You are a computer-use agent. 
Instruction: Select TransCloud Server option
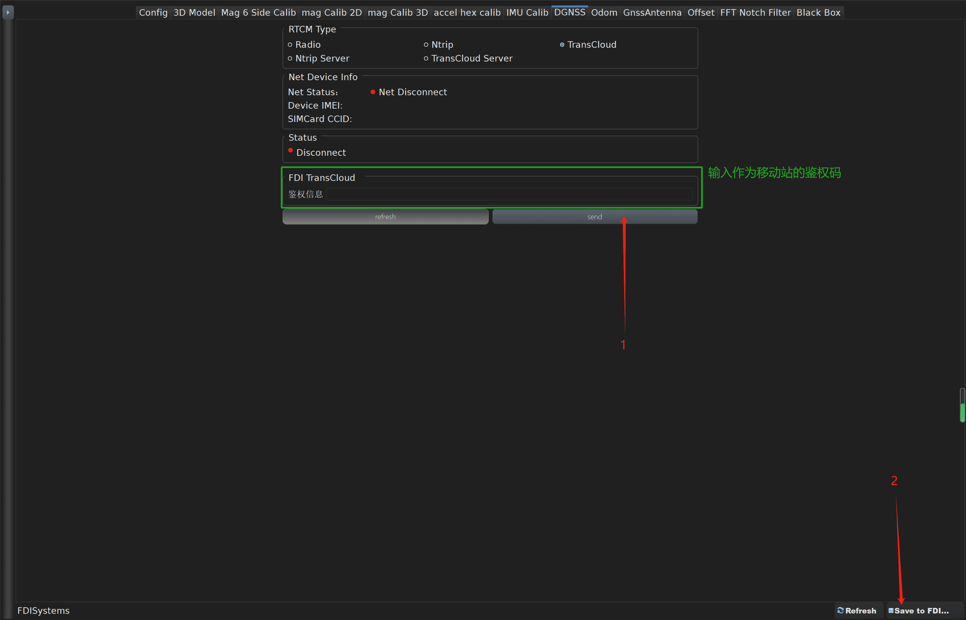click(426, 58)
